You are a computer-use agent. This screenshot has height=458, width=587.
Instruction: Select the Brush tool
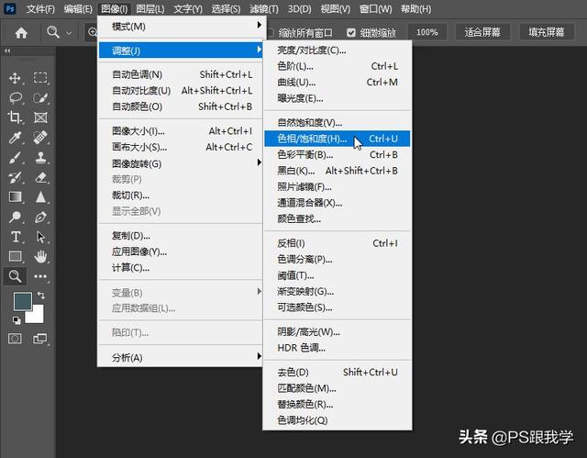pyautogui.click(x=15, y=158)
